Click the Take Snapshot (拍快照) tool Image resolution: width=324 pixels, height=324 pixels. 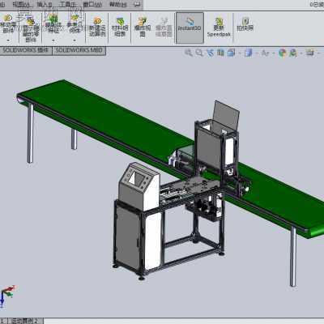tap(245, 24)
